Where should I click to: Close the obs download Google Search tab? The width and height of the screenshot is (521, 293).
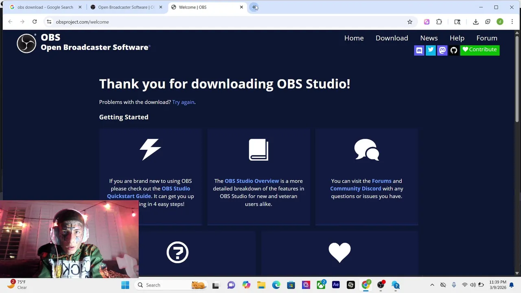80,7
